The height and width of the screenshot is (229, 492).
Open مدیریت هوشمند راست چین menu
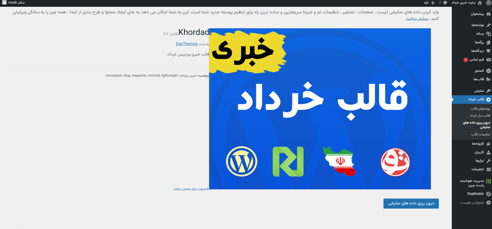coord(472,183)
